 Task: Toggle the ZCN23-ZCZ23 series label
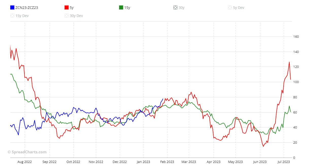click(27, 8)
